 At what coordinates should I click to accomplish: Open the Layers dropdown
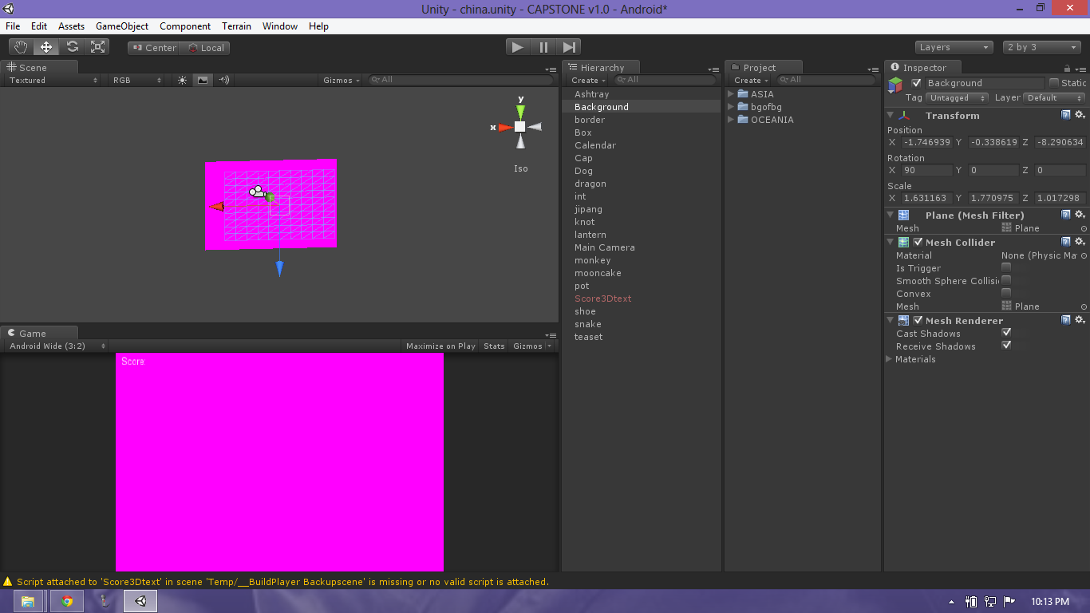click(x=954, y=47)
